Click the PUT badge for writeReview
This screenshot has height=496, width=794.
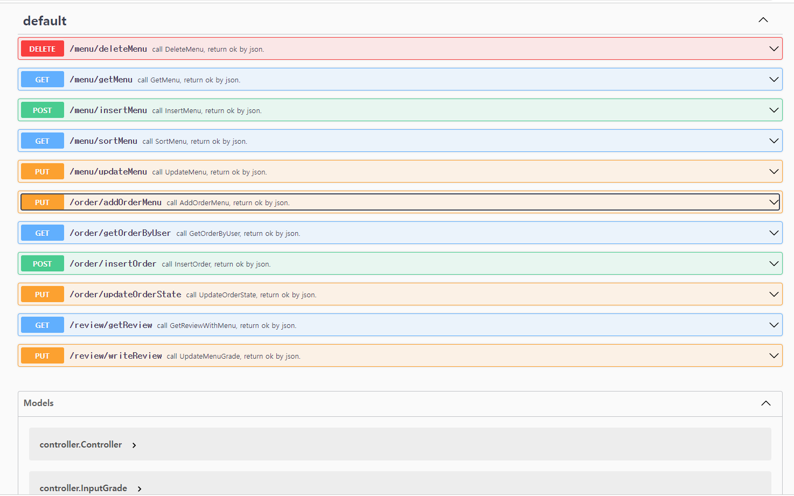coord(43,356)
